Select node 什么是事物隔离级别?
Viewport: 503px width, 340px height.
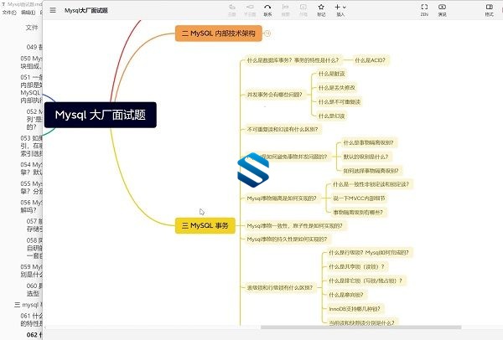(x=368, y=142)
